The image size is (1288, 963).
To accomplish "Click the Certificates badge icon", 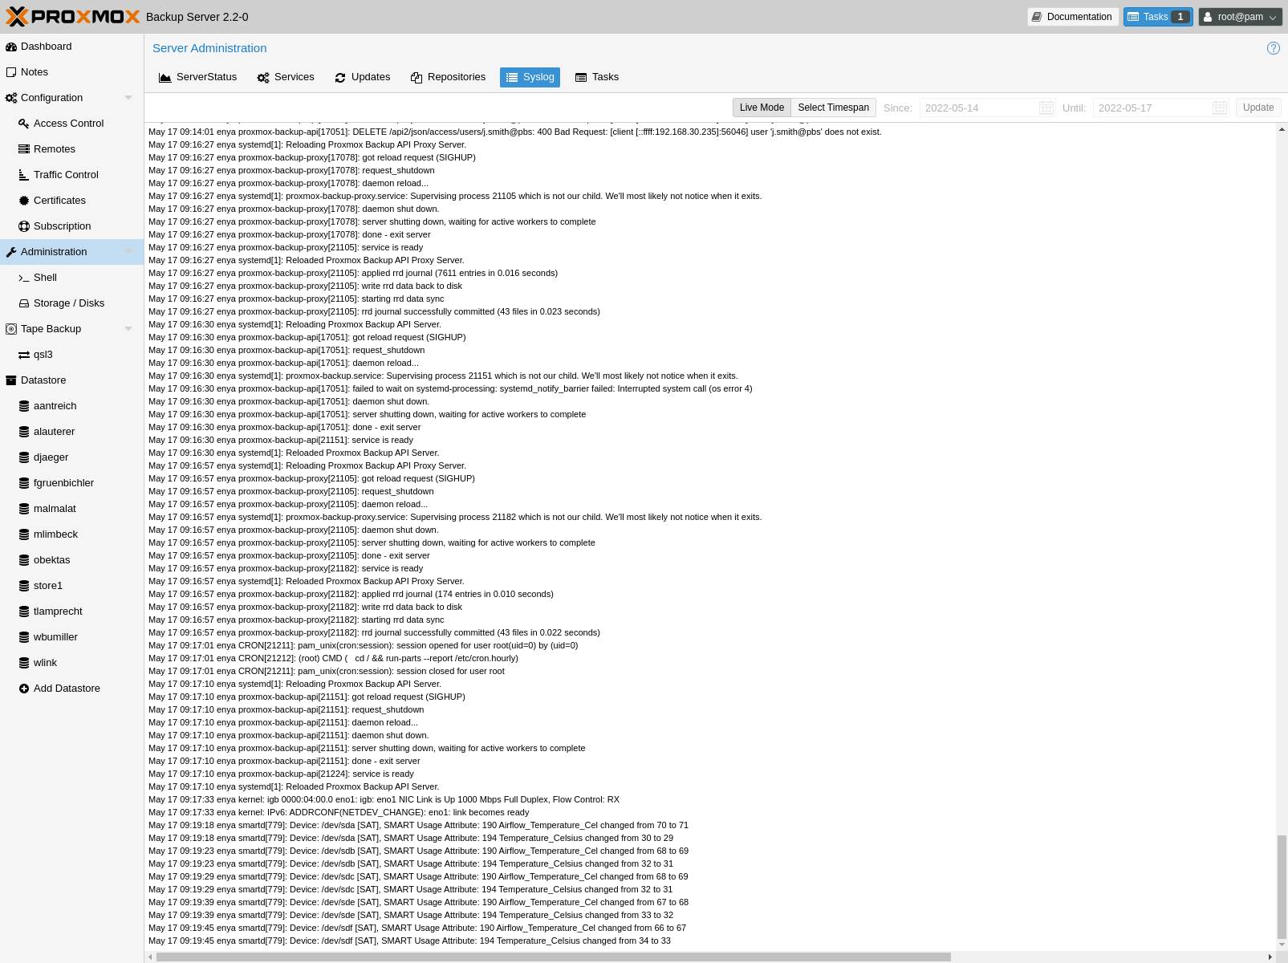I will click(24, 201).
